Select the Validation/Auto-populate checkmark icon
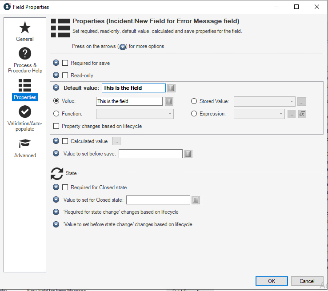 [25, 112]
